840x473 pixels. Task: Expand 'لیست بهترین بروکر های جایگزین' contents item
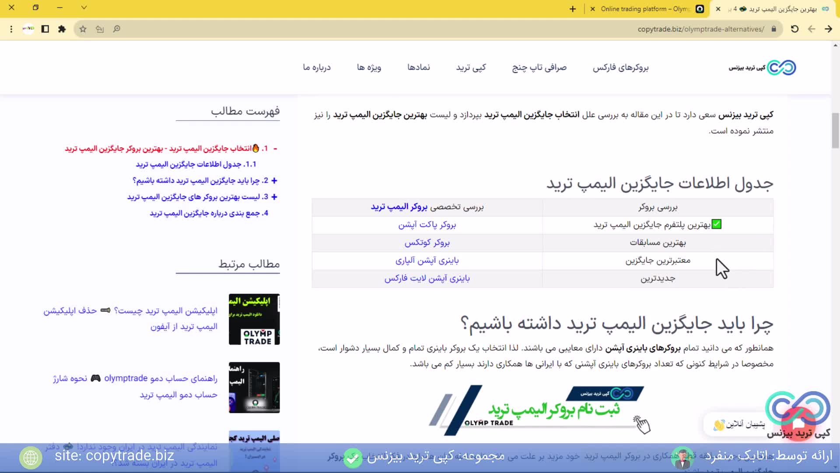pos(274,197)
